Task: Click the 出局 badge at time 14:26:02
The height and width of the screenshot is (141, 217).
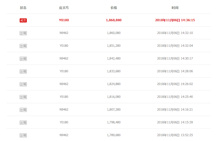Action: point(23,84)
